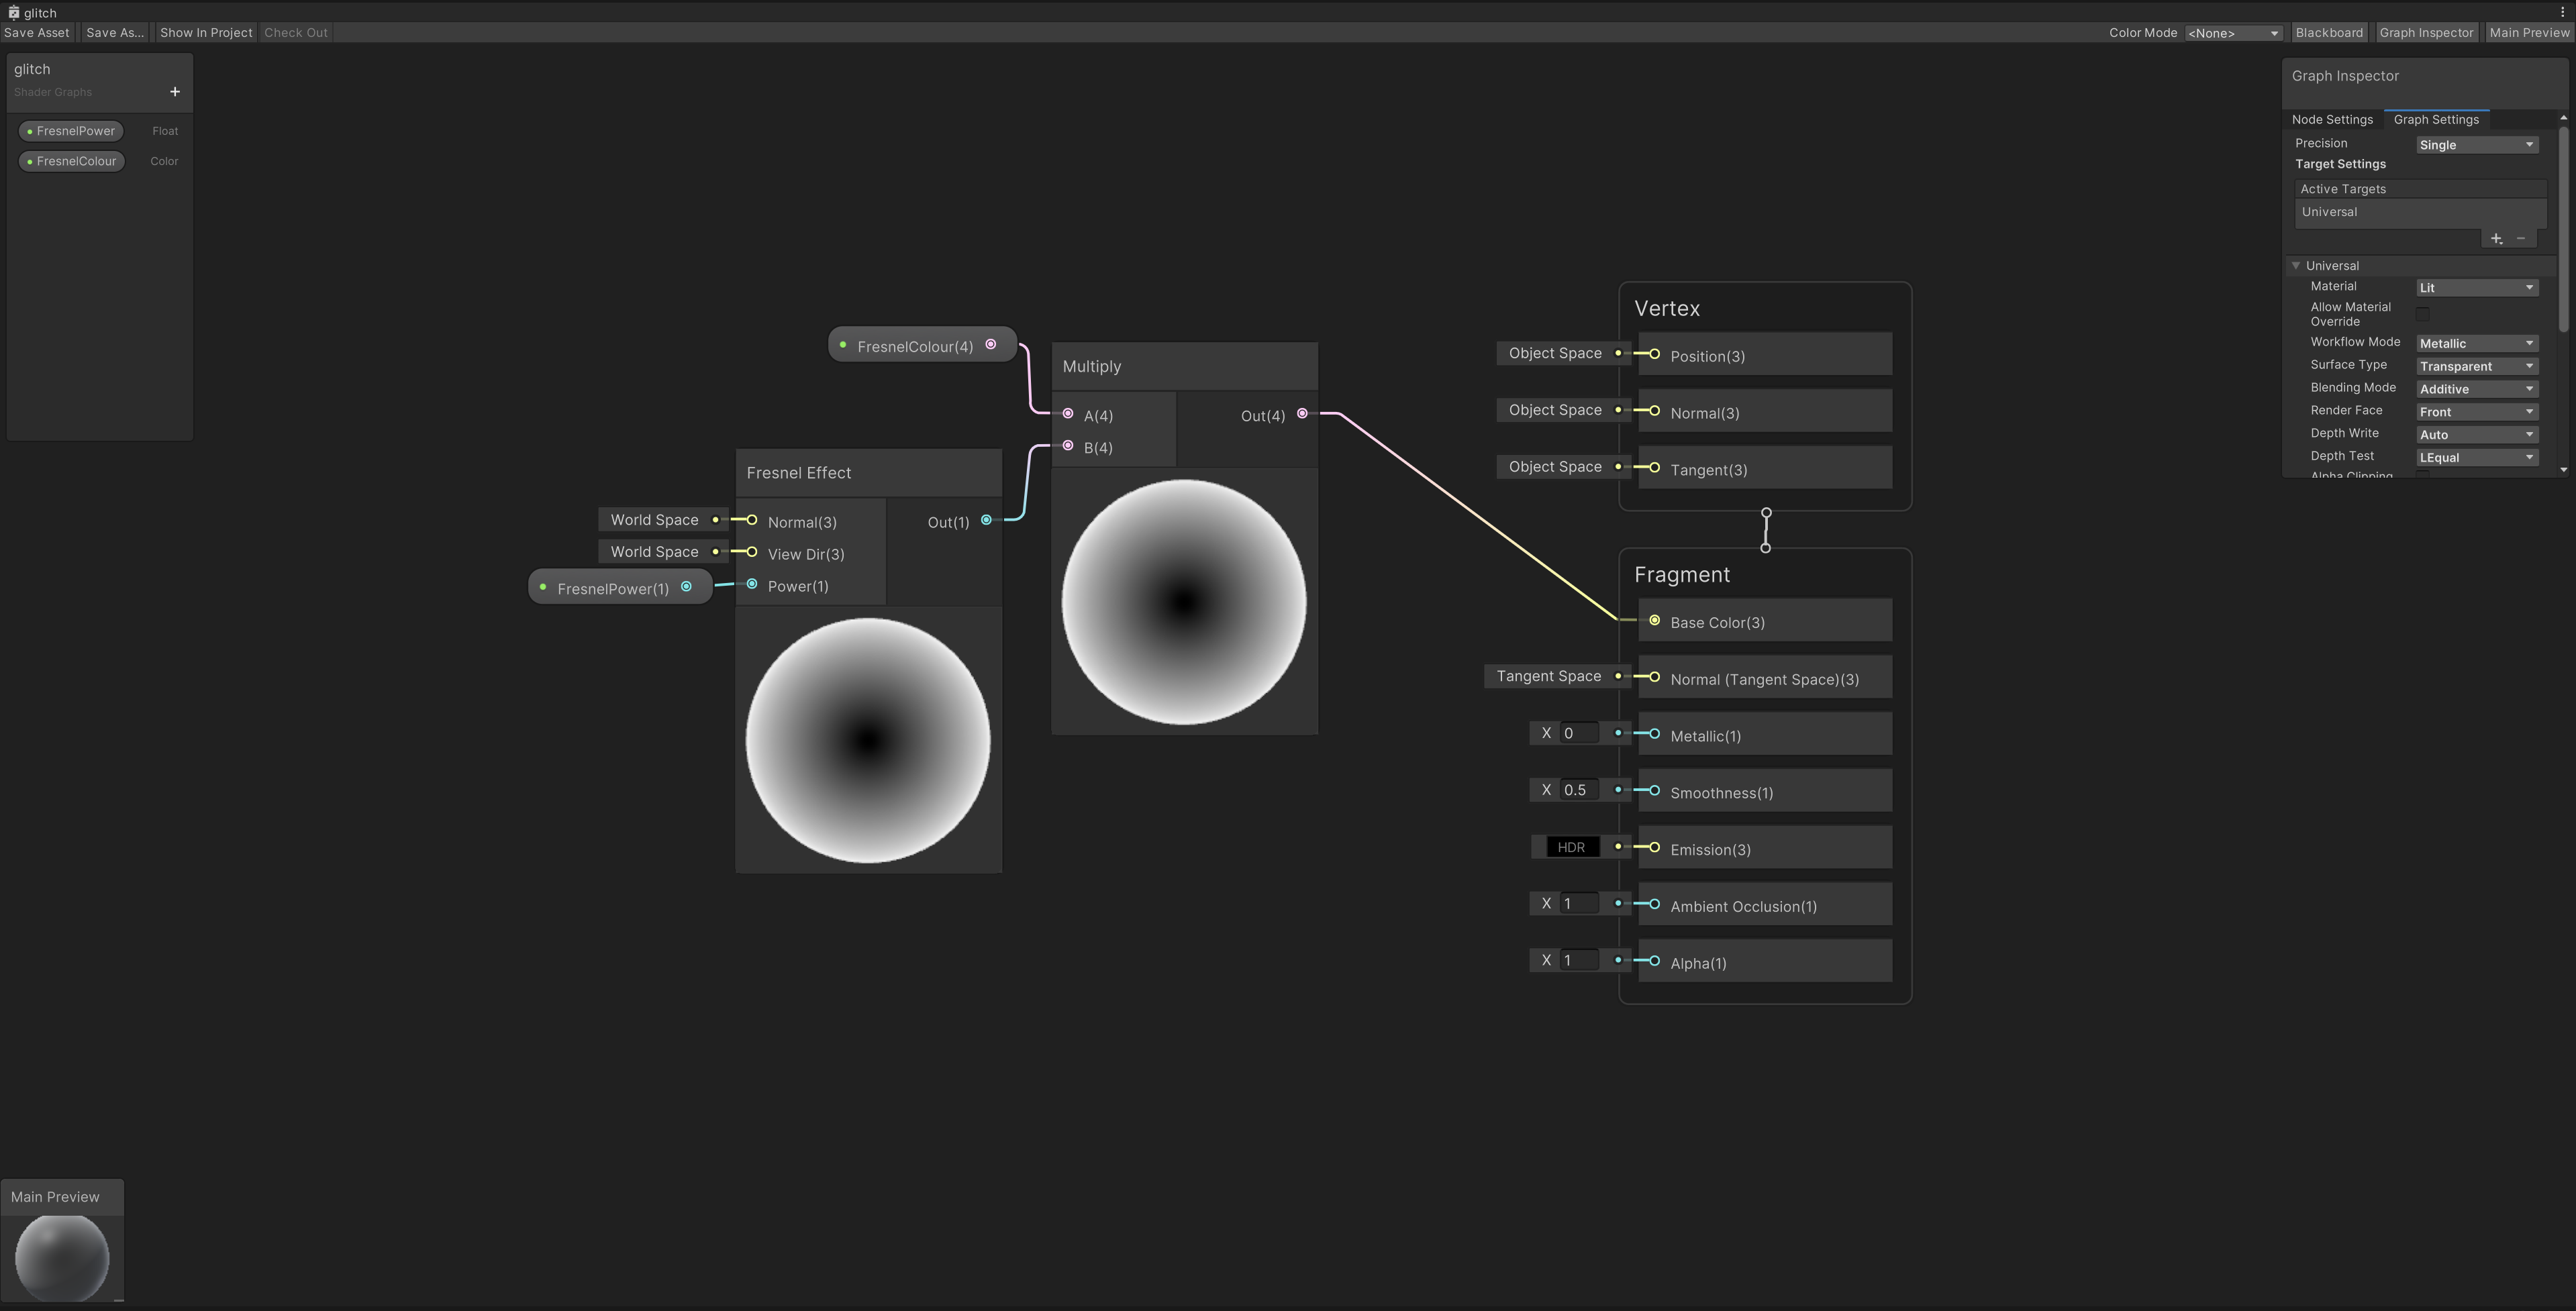Viewport: 2576px width, 1311px height.
Task: Open the Blending Mode dropdown set to Additive
Action: [2475, 389]
